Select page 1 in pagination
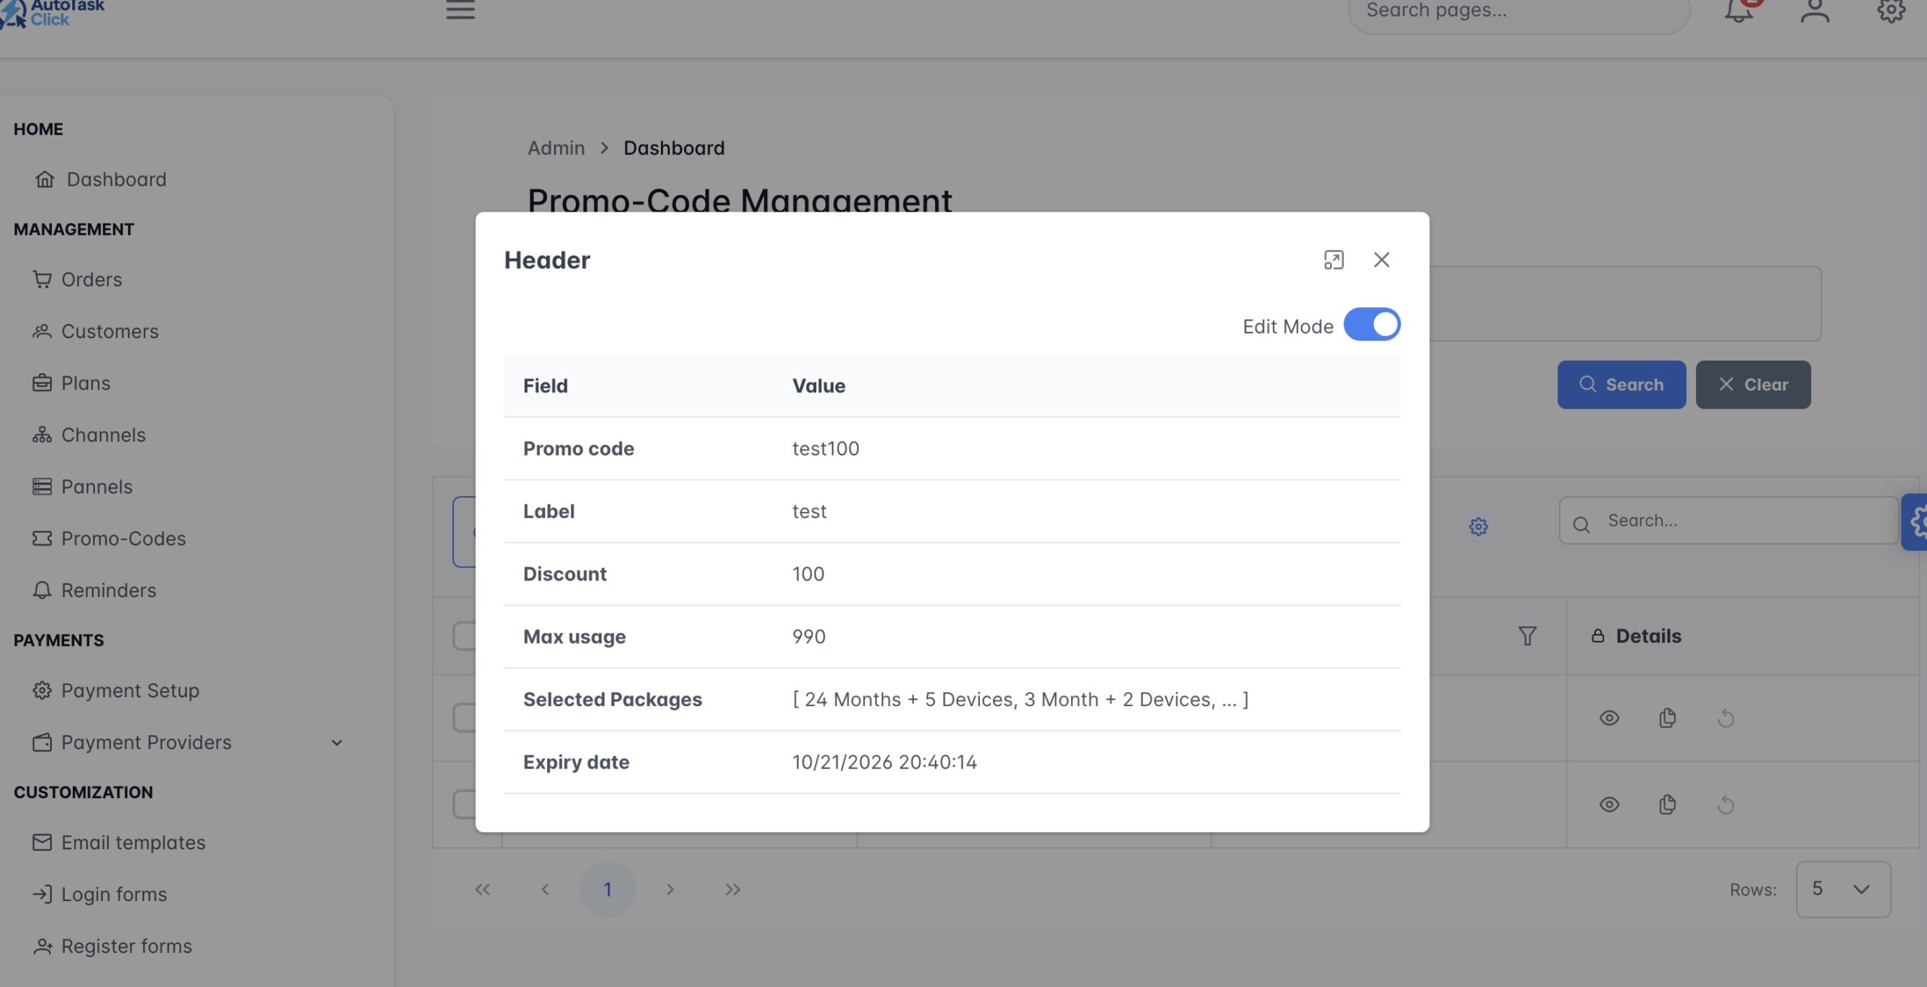This screenshot has height=987, width=1927. pos(607,890)
